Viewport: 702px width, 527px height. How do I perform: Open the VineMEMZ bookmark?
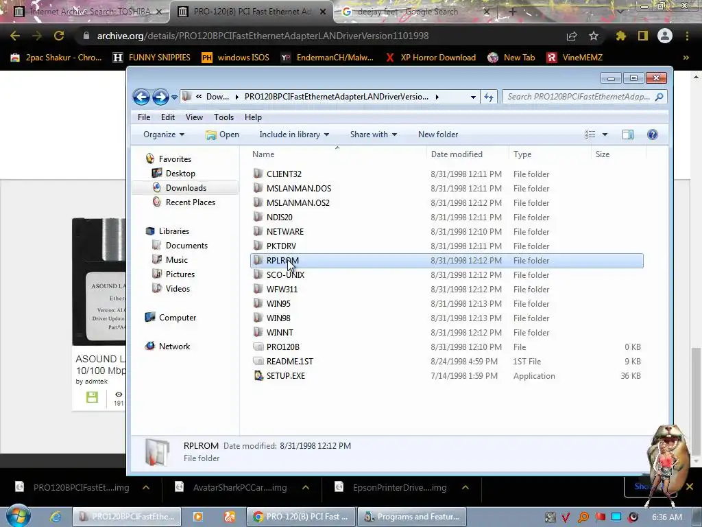click(575, 58)
